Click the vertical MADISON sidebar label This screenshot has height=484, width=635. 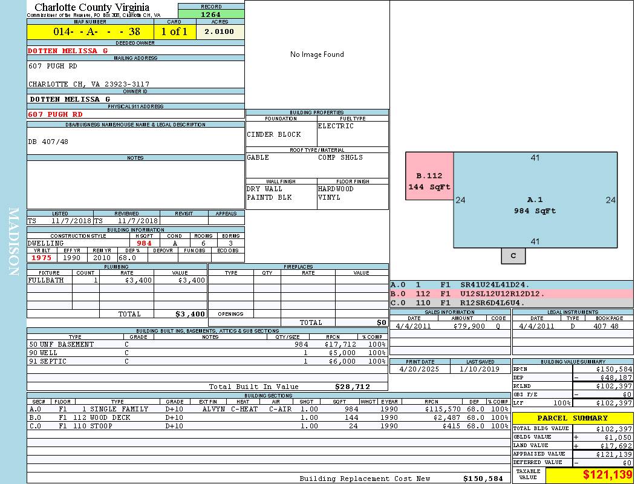pyautogui.click(x=13, y=242)
